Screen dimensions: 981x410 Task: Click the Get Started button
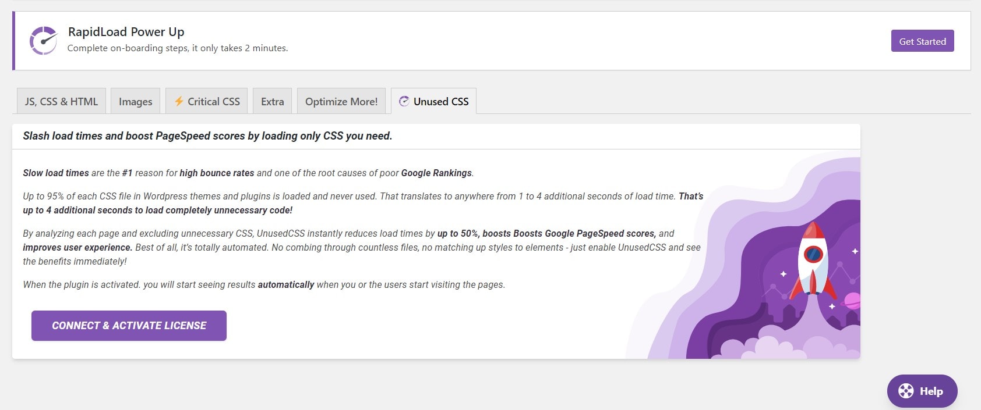pos(922,41)
